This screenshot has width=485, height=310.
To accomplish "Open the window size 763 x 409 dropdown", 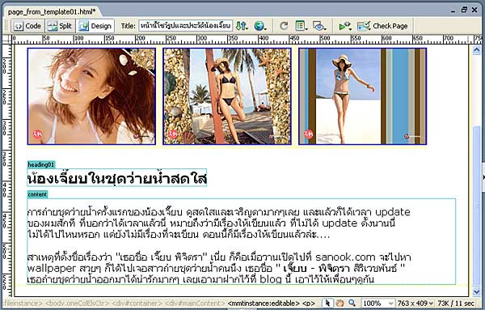I will click(415, 304).
